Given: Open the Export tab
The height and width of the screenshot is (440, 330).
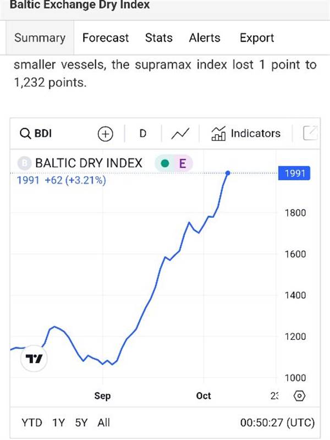Looking at the screenshot, I should [x=257, y=38].
